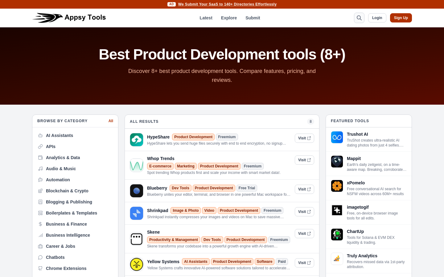This screenshot has width=444, height=277.
Task: Open the HypeShare tool title
Action: [158, 137]
